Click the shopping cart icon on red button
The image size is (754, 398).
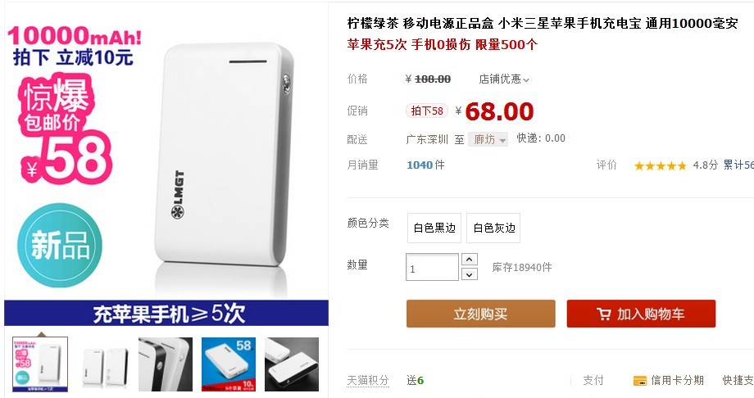coord(603,314)
